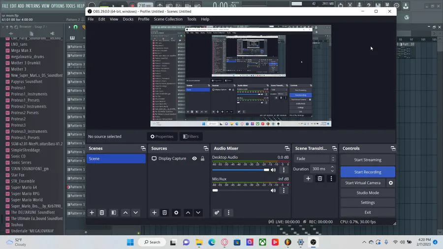The width and height of the screenshot is (443, 249).
Task: Decrease transition duration with down arrow
Action: 332,171
